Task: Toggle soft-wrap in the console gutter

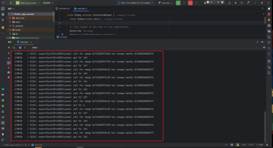Action: [9, 63]
